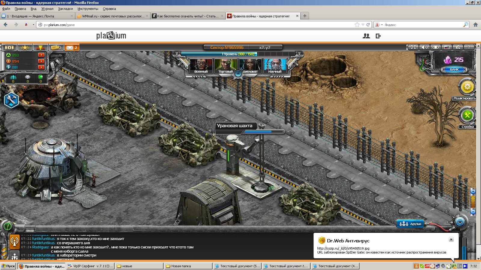Open a new Firefox tab
Screen dimensions: 481x270
[x=305, y=16]
